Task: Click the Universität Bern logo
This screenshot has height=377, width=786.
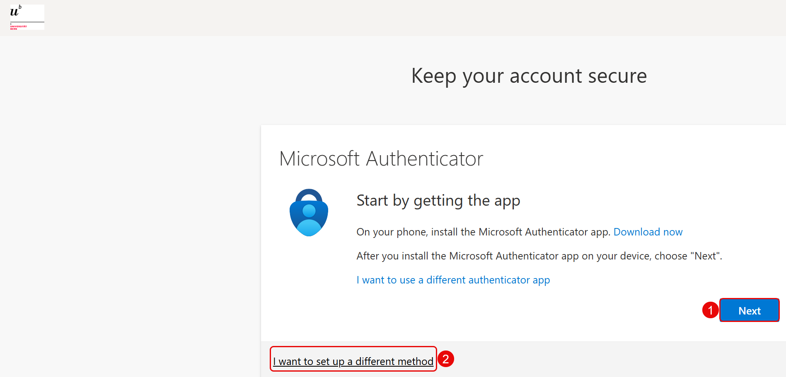Action: 27,17
